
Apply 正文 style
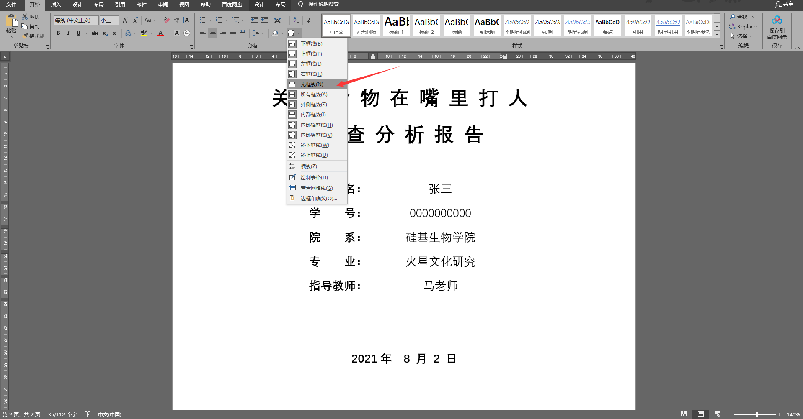336,26
